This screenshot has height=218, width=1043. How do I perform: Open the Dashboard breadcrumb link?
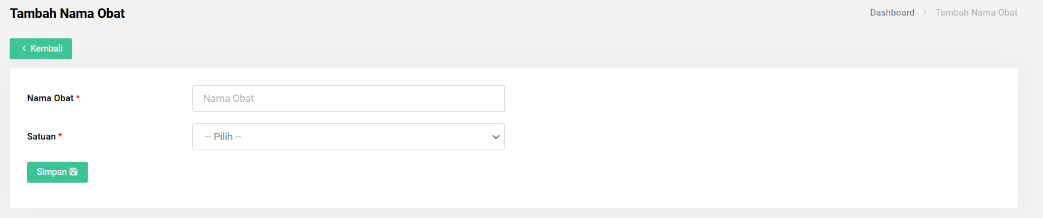coord(892,13)
